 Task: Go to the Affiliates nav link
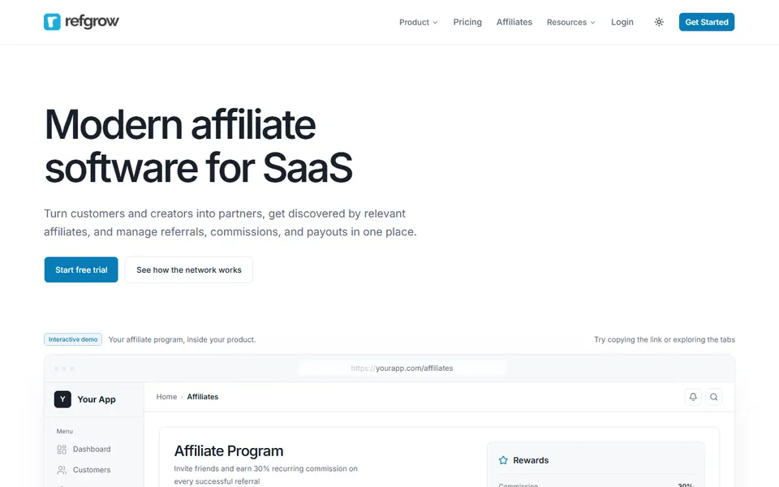tap(514, 22)
